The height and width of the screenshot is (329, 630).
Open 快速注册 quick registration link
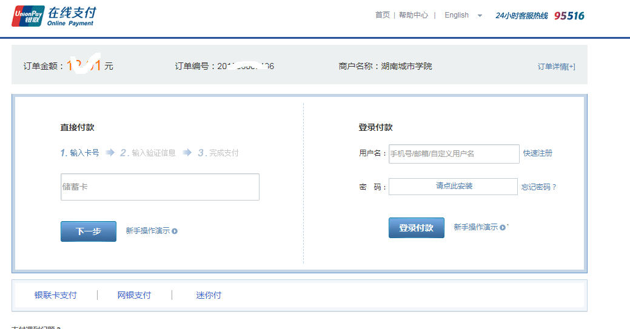pyautogui.click(x=538, y=153)
